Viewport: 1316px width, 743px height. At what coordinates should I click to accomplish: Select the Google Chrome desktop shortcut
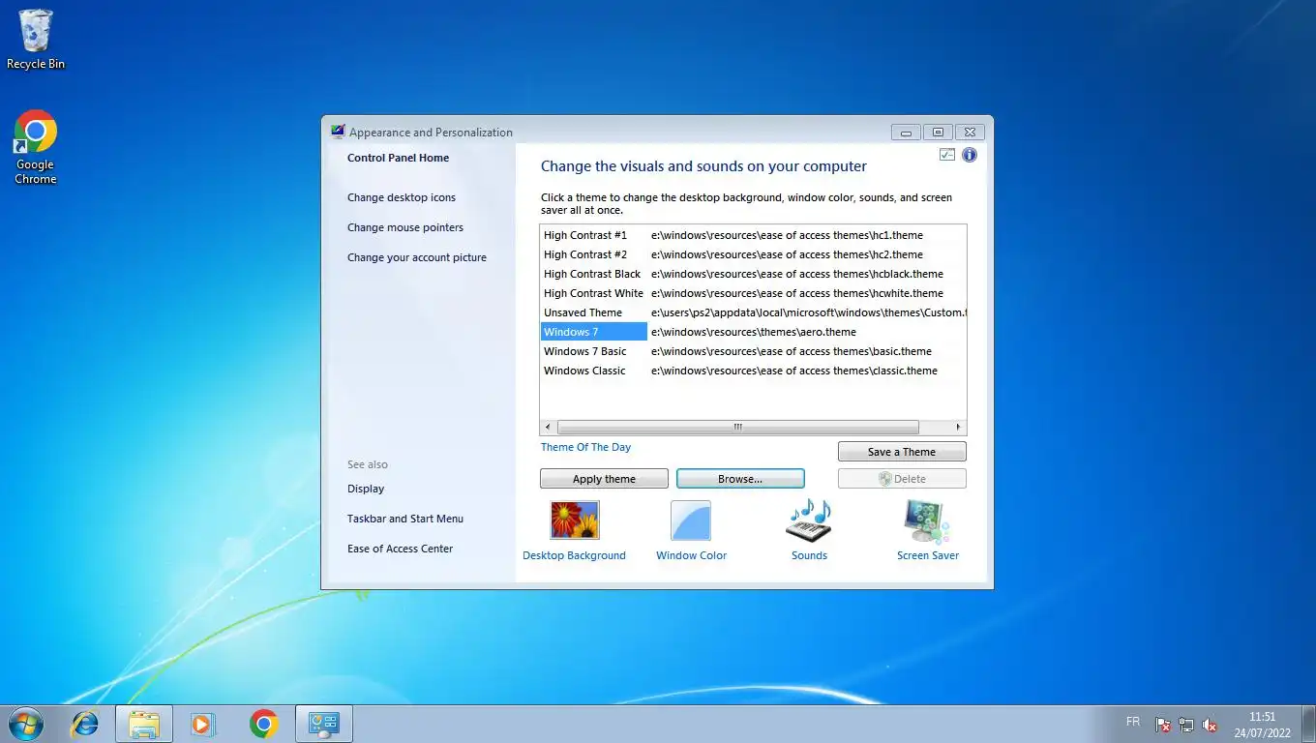point(36,147)
